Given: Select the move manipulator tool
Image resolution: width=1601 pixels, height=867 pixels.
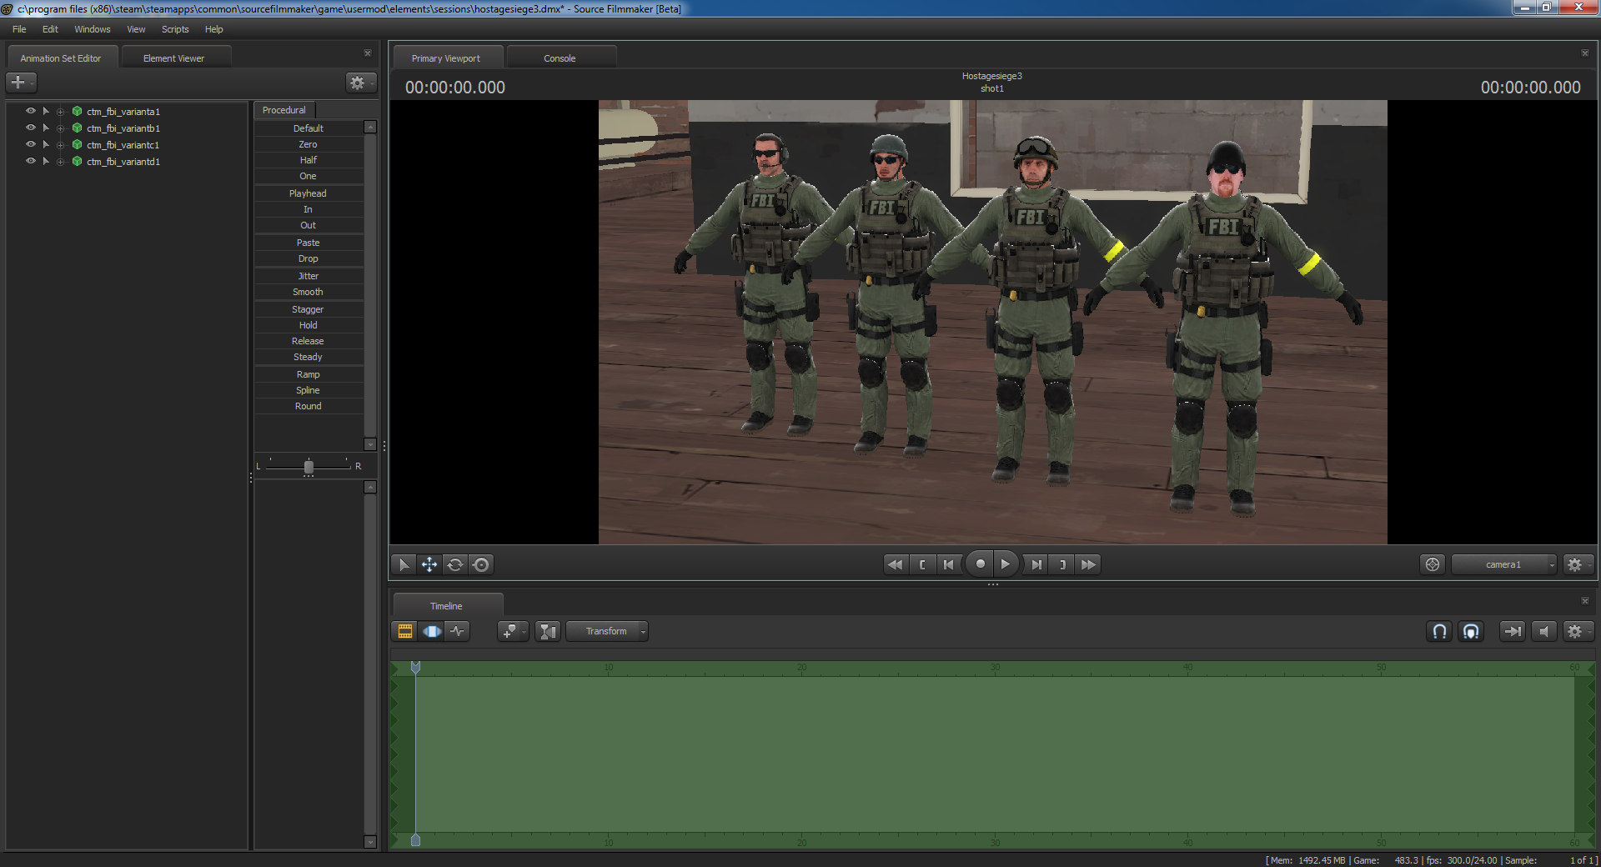Looking at the screenshot, I should 429,564.
